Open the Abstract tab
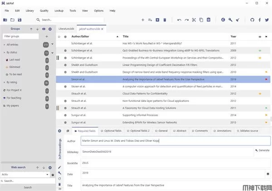The image size is (272, 191). pyautogui.click(x=180, y=131)
